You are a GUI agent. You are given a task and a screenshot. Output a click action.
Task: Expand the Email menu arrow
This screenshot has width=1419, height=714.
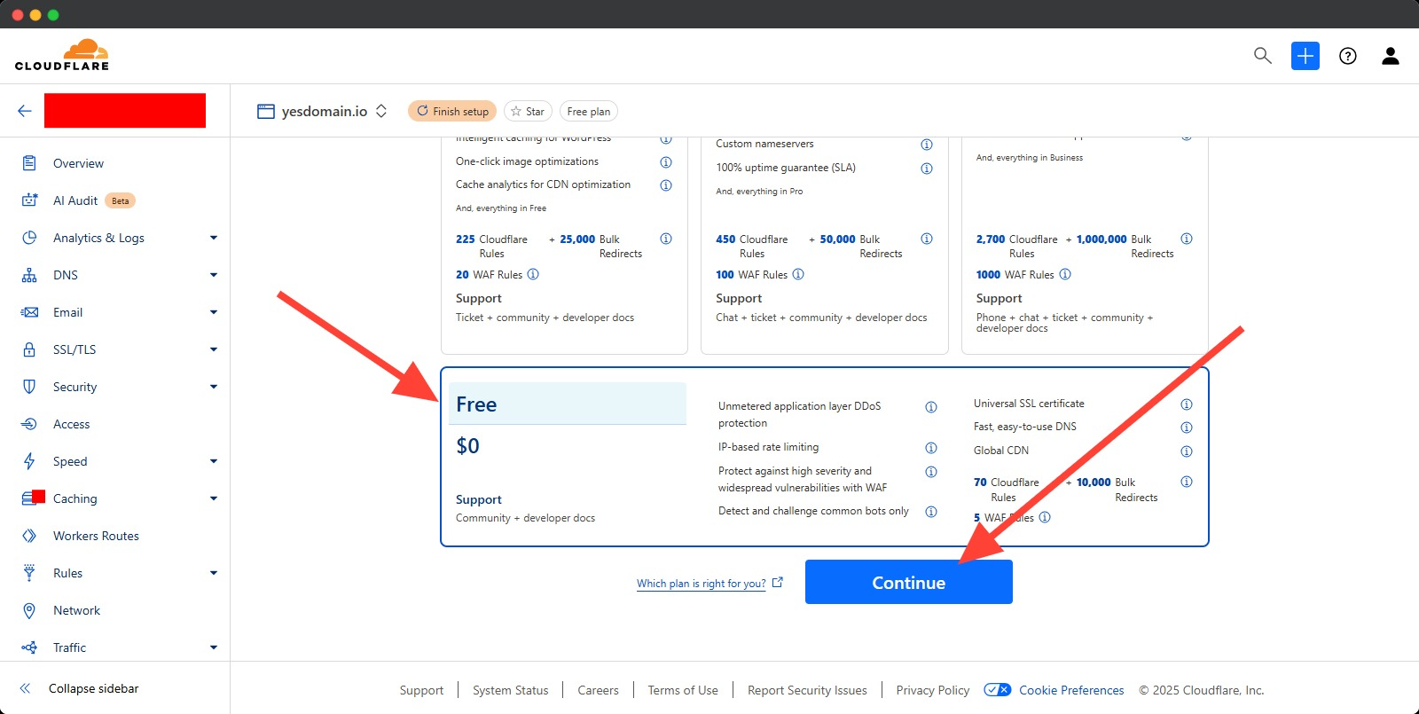tap(214, 312)
